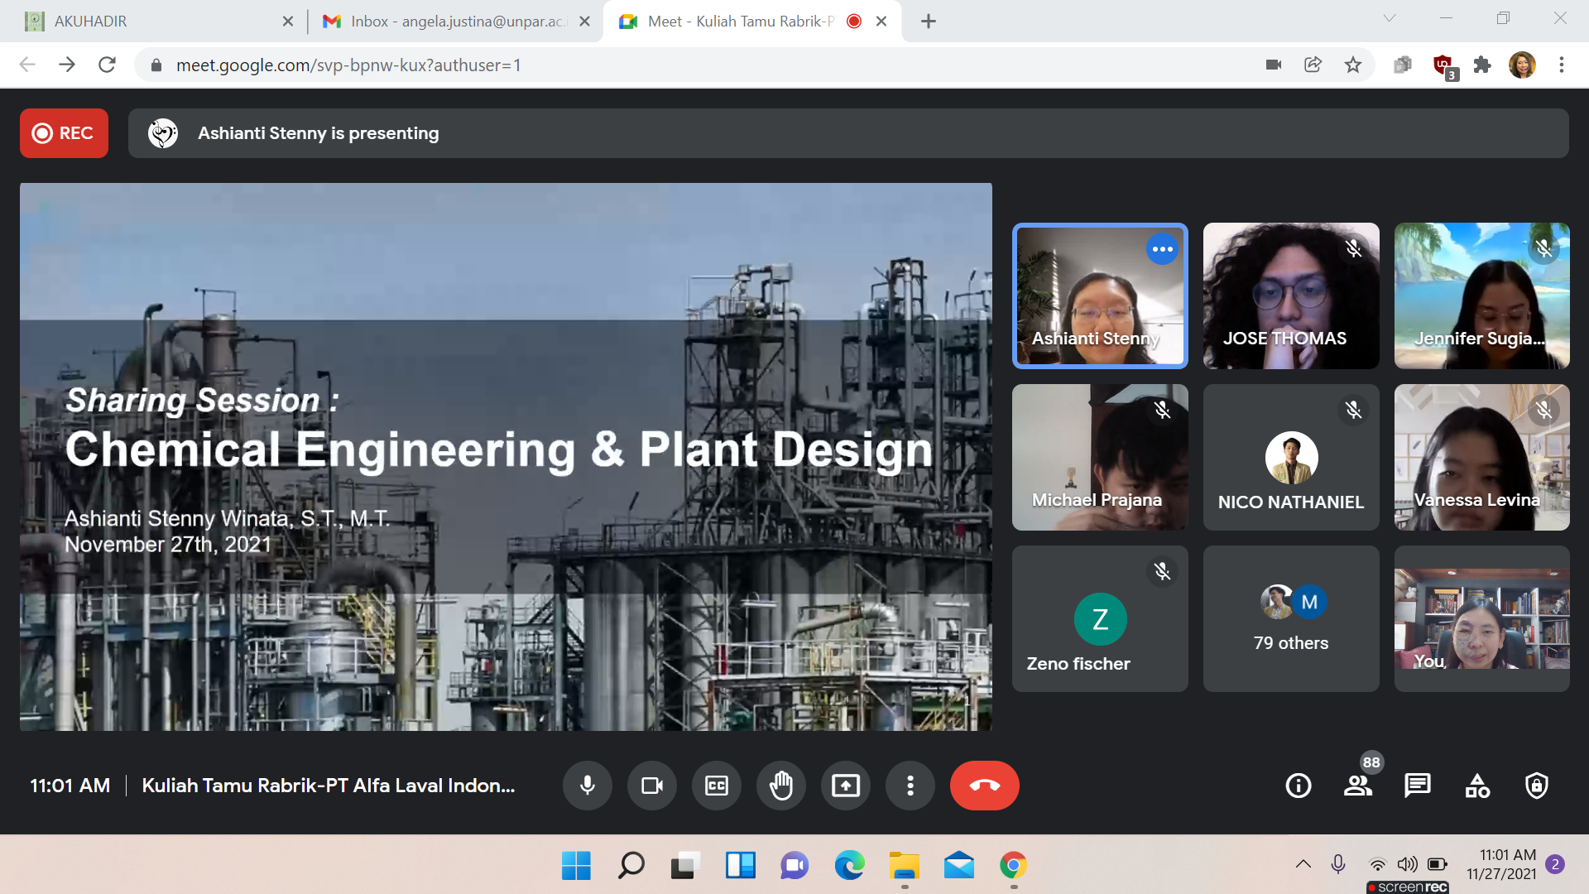The width and height of the screenshot is (1589, 894).
Task: Switch to the AKUHADIR browser tab
Action: (x=149, y=22)
